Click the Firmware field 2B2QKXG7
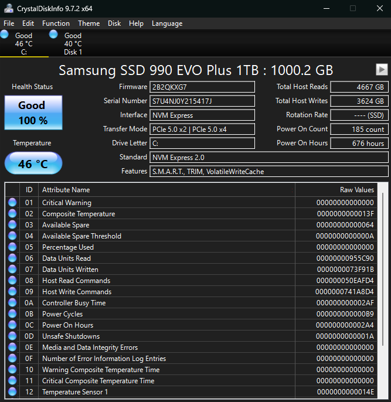Viewport: 391px width, 402px height. pyautogui.click(x=202, y=87)
